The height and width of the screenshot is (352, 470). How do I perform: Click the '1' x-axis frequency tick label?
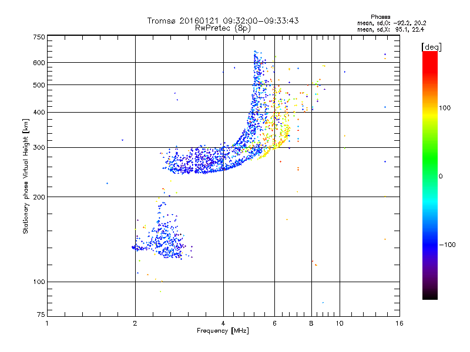pos(47,323)
